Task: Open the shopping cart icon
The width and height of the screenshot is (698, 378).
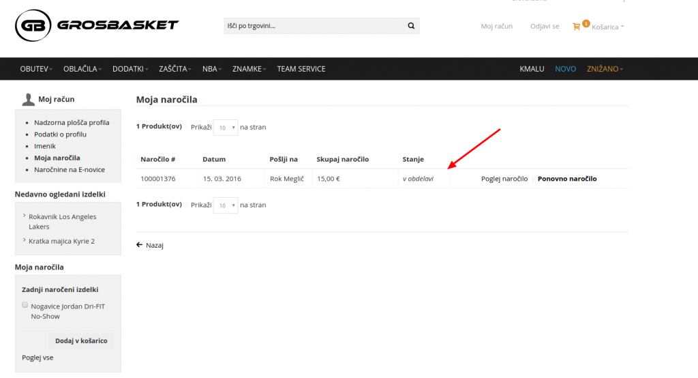Action: [577, 27]
